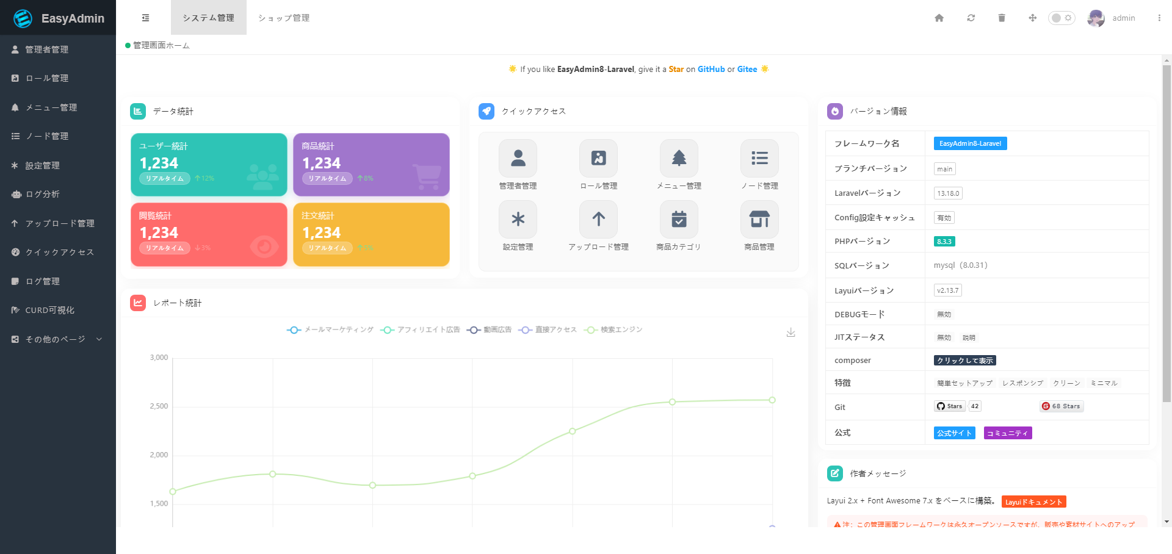Enter fullscreen with the arrows icon
The width and height of the screenshot is (1172, 554).
(x=1032, y=18)
